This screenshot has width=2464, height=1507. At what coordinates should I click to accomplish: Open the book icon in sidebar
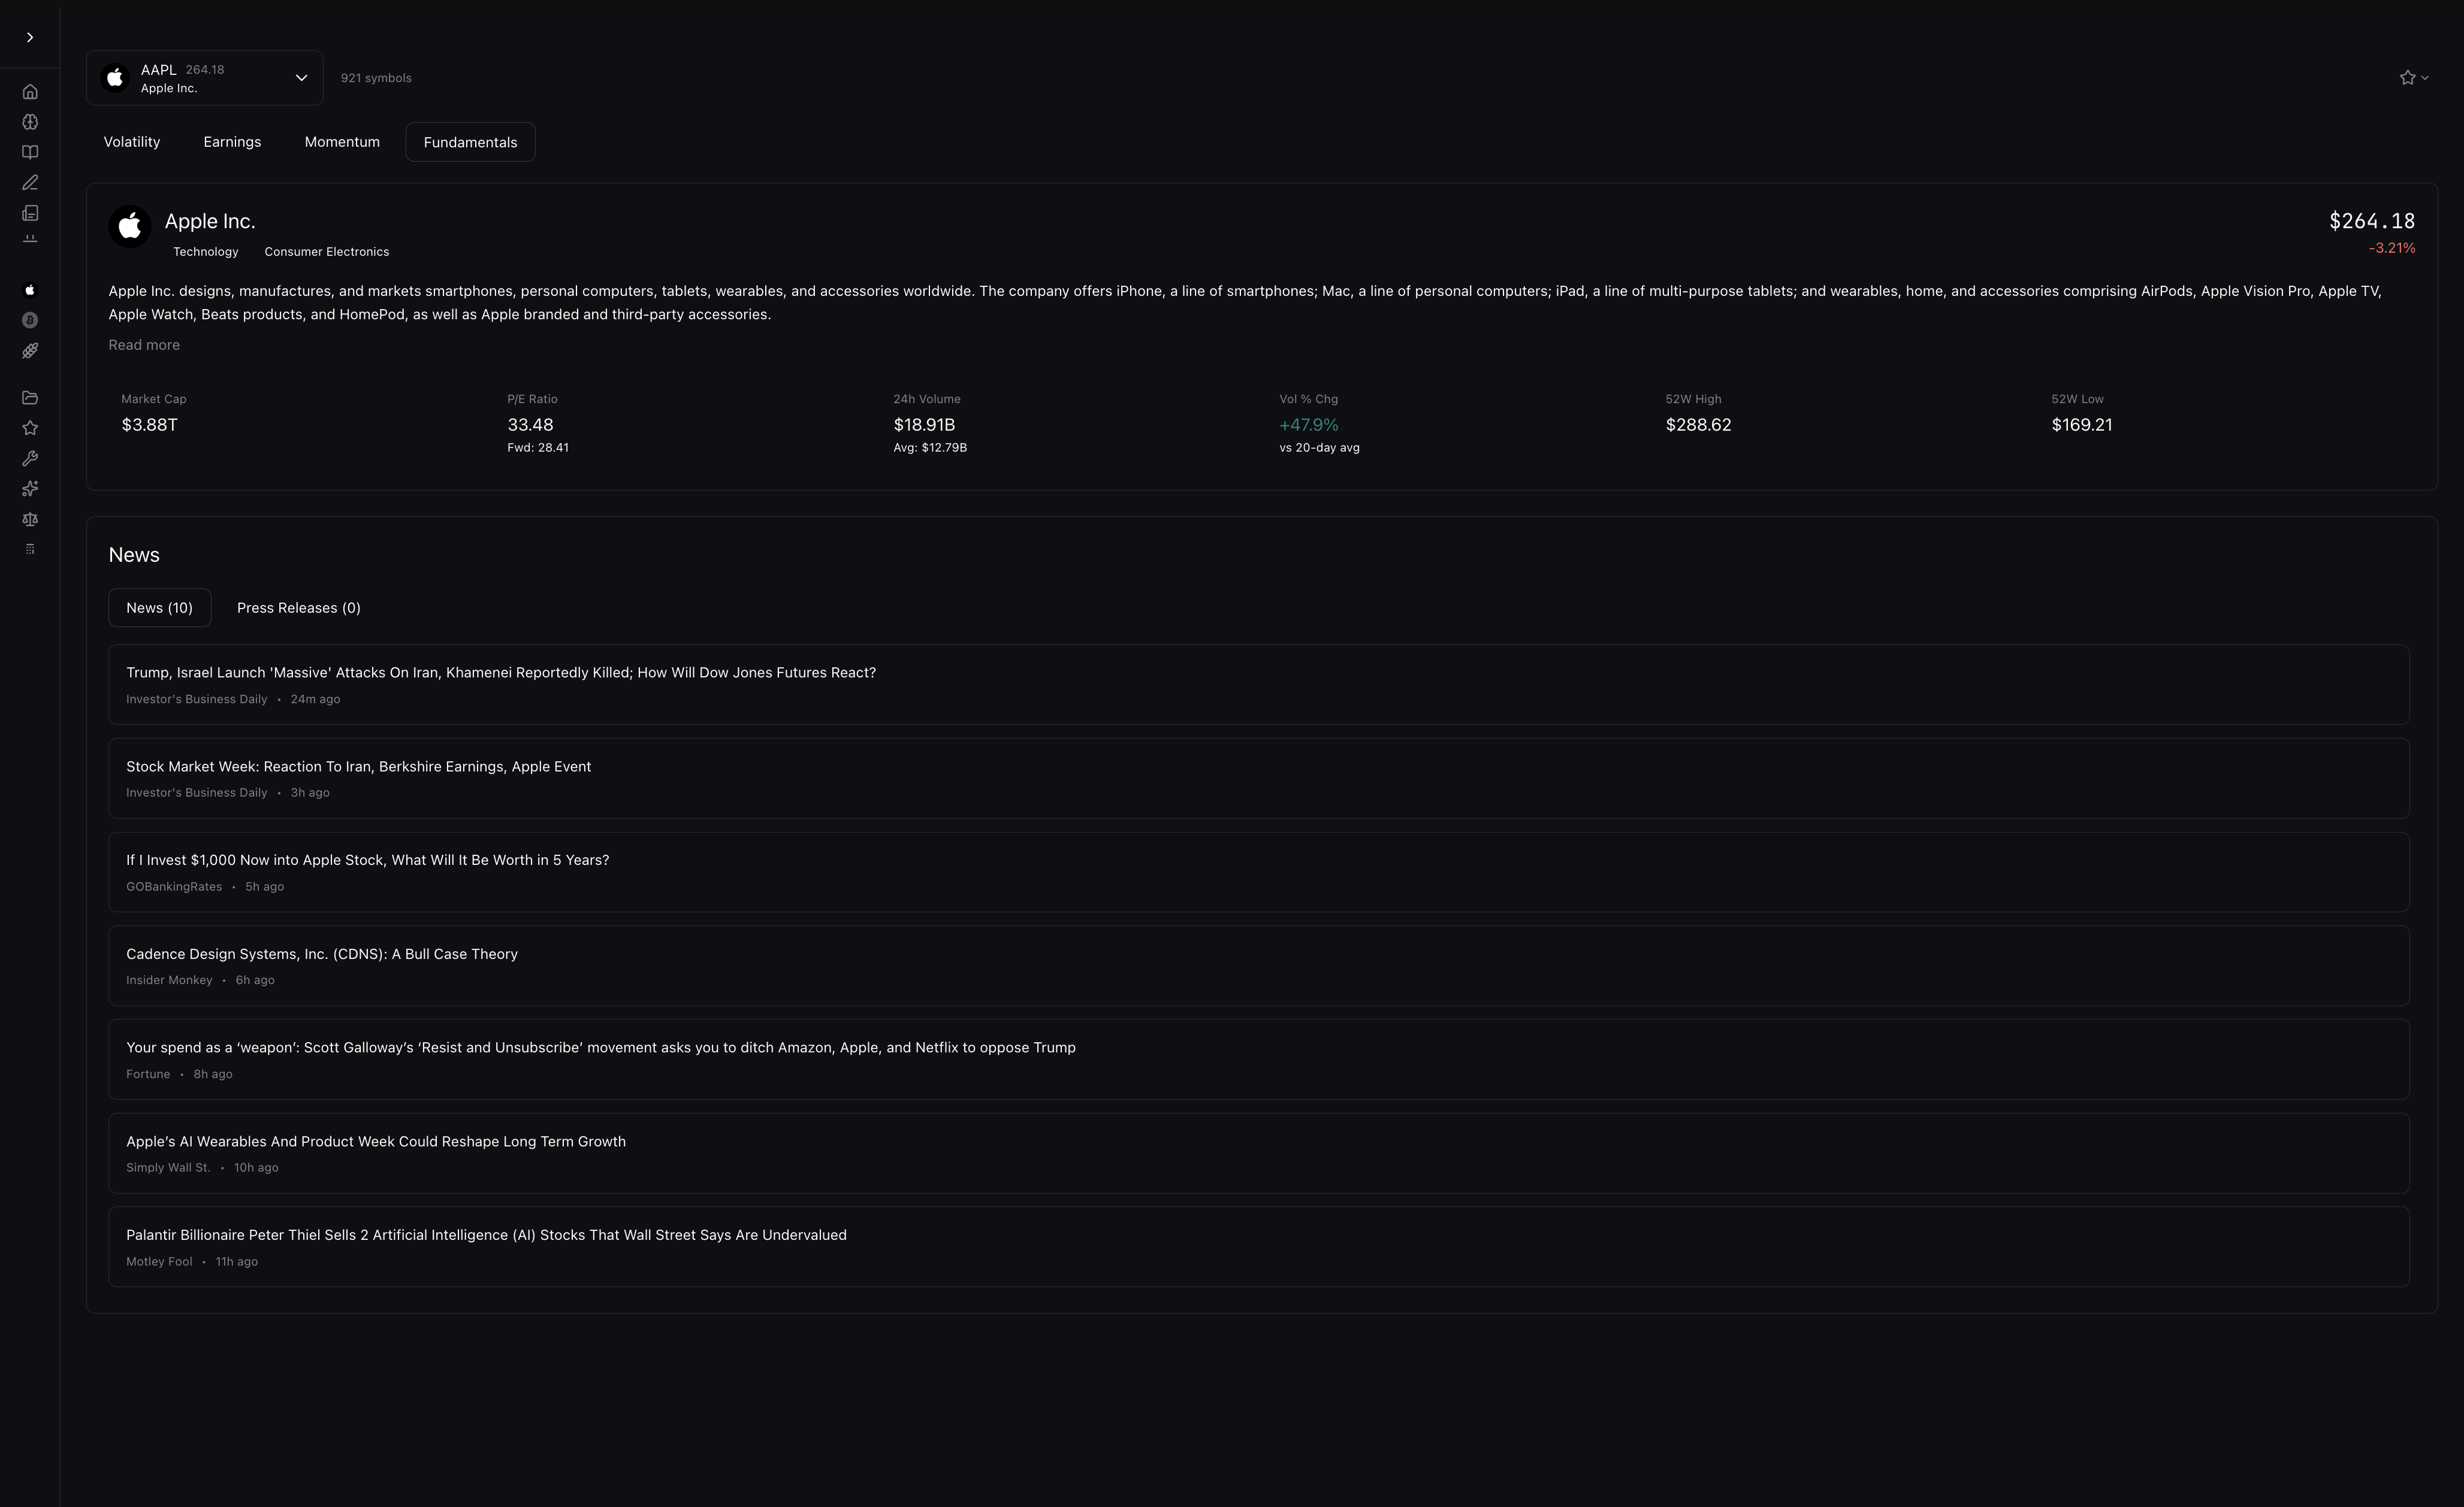[x=30, y=153]
